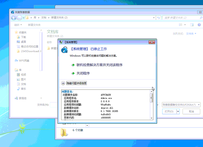Click the 取消 button
Image resolution: width=203 pixels, height=147 pixels.
(191, 111)
